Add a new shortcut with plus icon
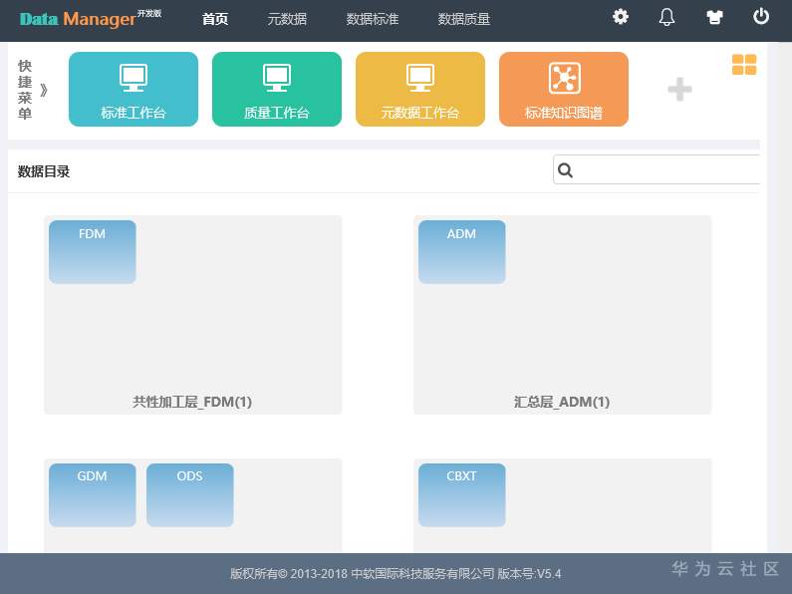Image resolution: width=792 pixels, height=594 pixels. [x=679, y=90]
